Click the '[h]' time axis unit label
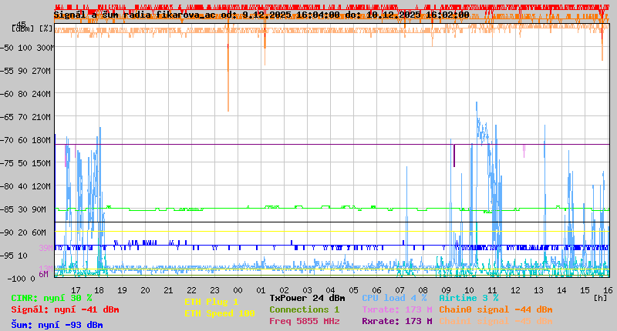This screenshot has height=331, width=617. (600, 298)
